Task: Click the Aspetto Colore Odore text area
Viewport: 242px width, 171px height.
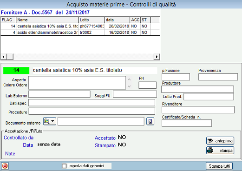Action: tap(77, 83)
